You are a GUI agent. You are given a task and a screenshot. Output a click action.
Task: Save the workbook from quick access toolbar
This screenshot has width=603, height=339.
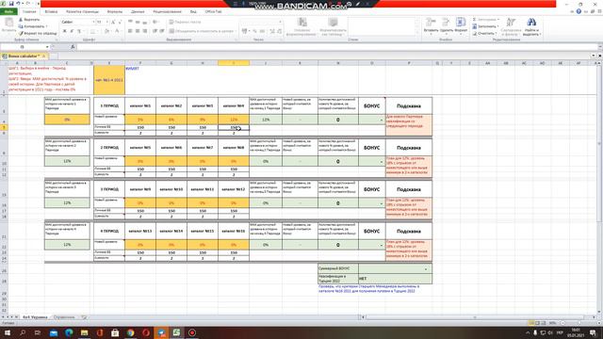click(x=10, y=4)
